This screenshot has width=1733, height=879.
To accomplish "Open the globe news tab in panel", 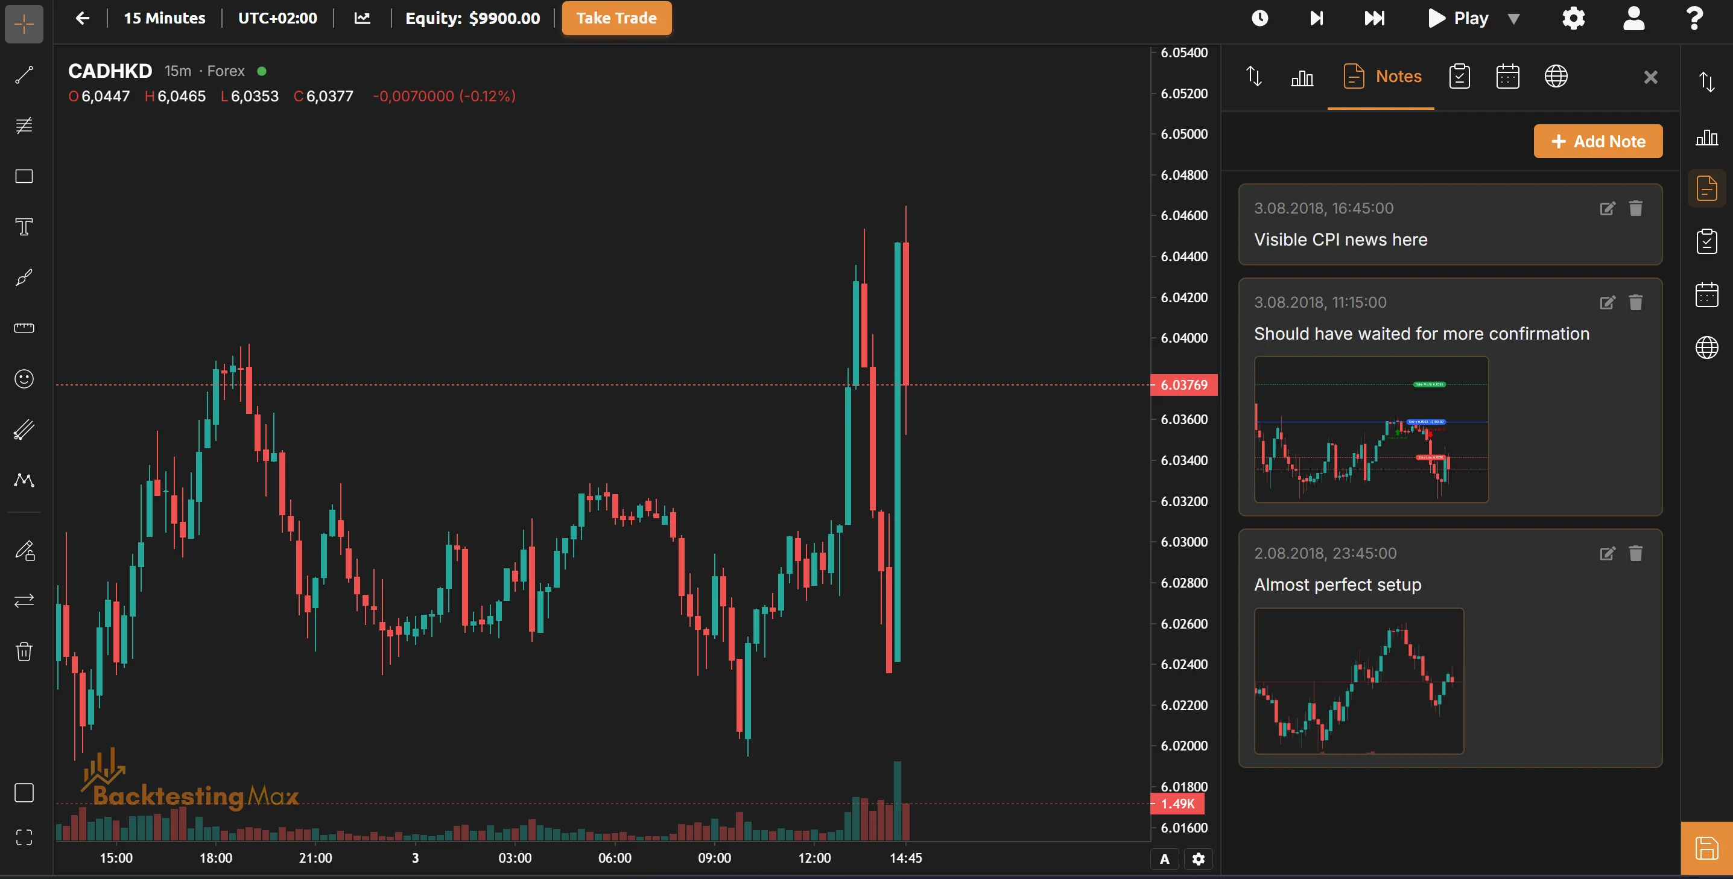I will click(1556, 77).
